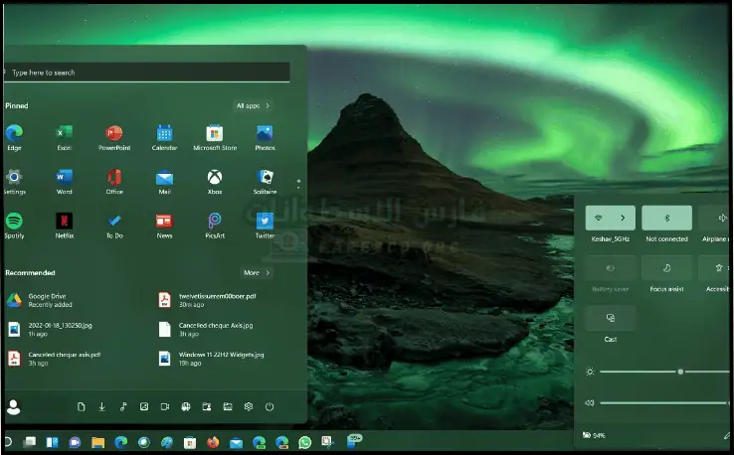734x455 pixels.
Task: Adjust the brightness slider
Action: pos(680,372)
